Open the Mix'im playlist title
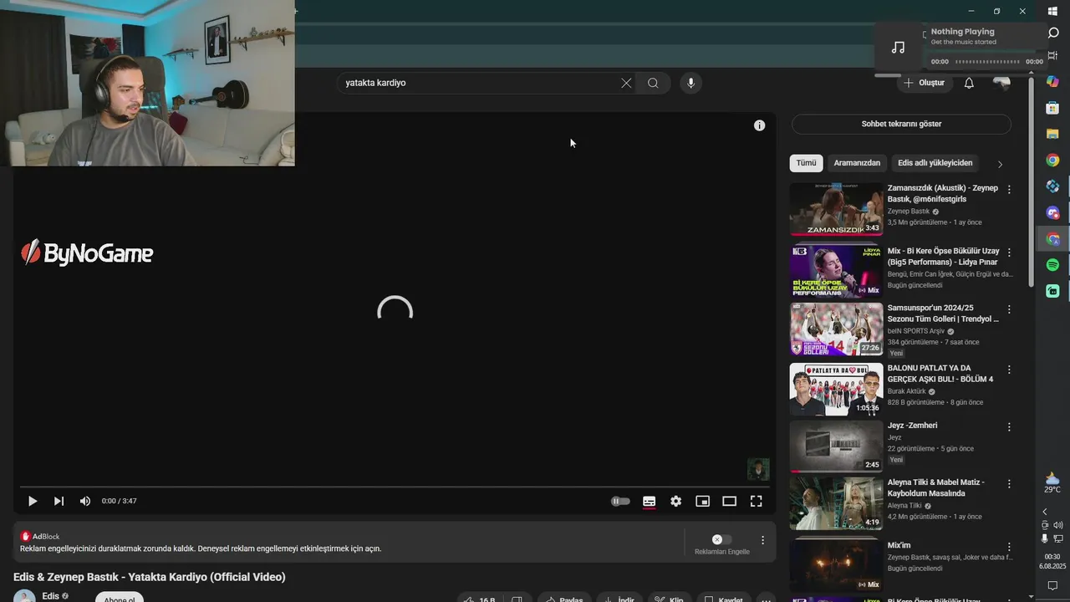The height and width of the screenshot is (602, 1070). (899, 545)
